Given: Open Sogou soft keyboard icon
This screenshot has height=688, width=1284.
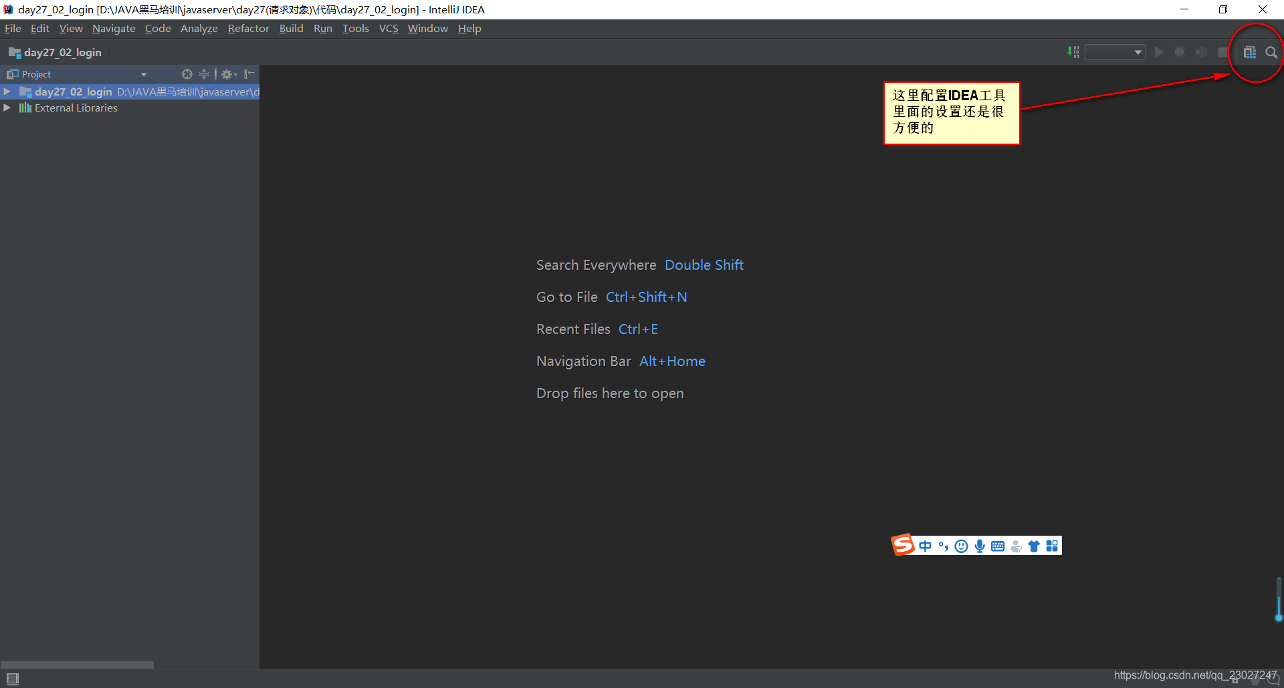Looking at the screenshot, I should pyautogui.click(x=998, y=546).
